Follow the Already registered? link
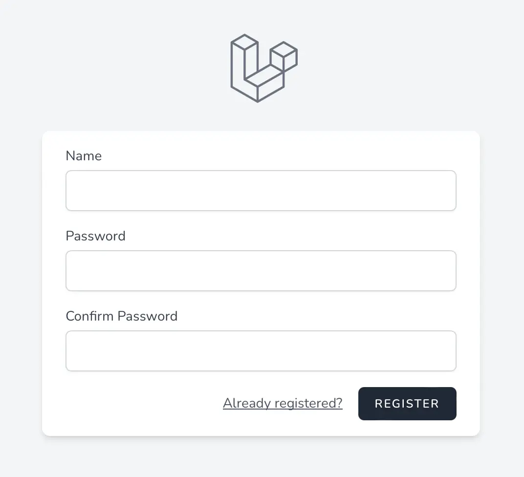The width and height of the screenshot is (524, 477). click(283, 403)
